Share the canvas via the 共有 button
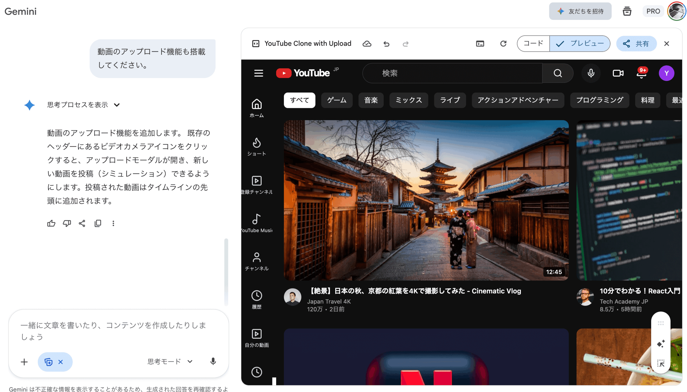The image size is (687, 392). click(636, 43)
